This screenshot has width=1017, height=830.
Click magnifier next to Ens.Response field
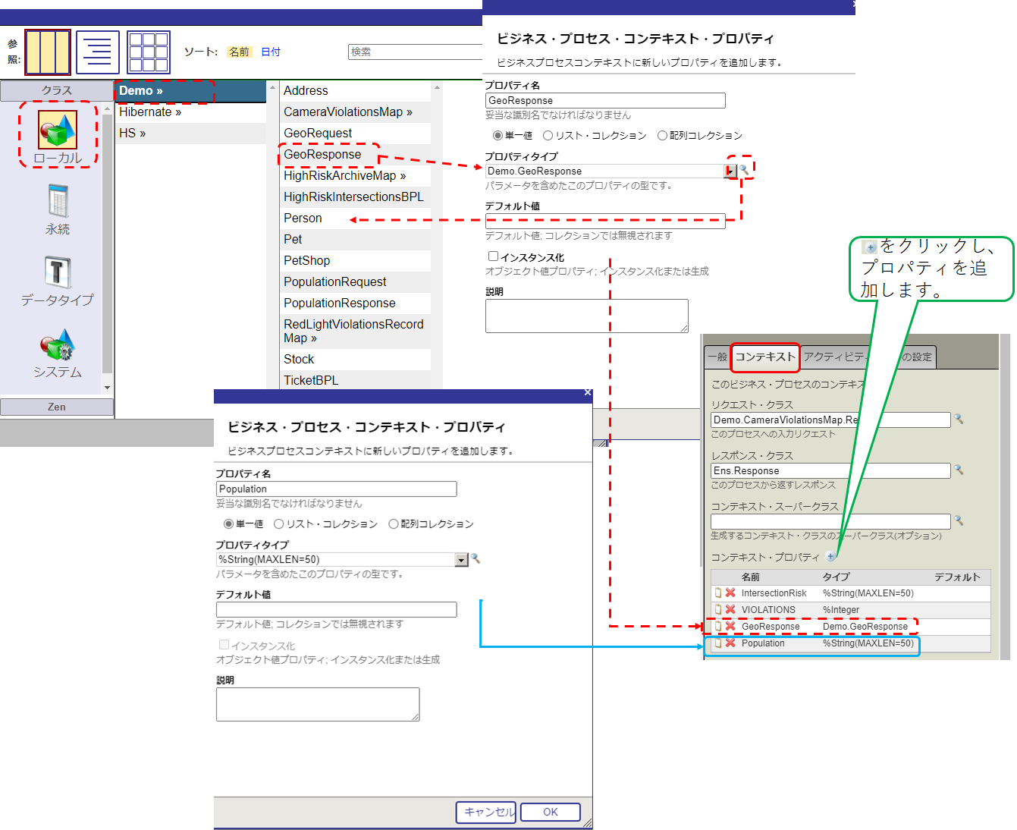(959, 470)
